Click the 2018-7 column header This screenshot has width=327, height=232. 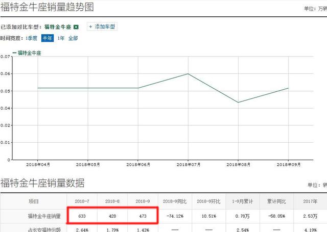pos(82,201)
